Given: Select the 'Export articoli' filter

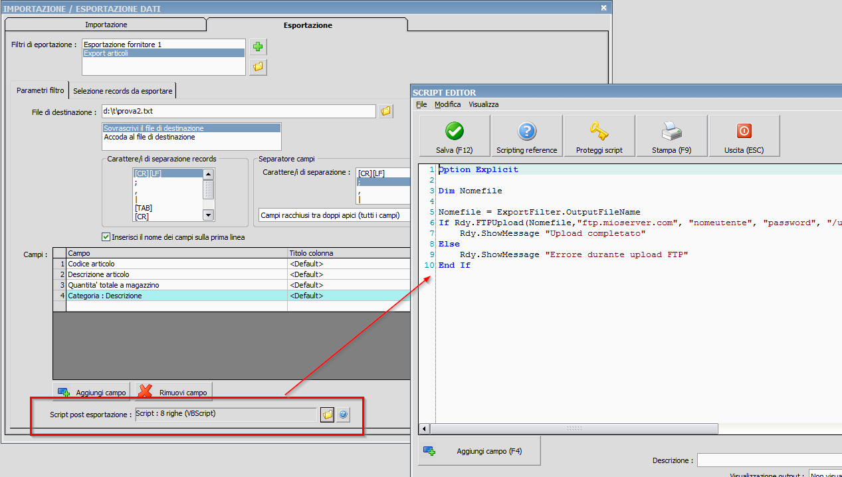Looking at the screenshot, I should click(x=163, y=53).
